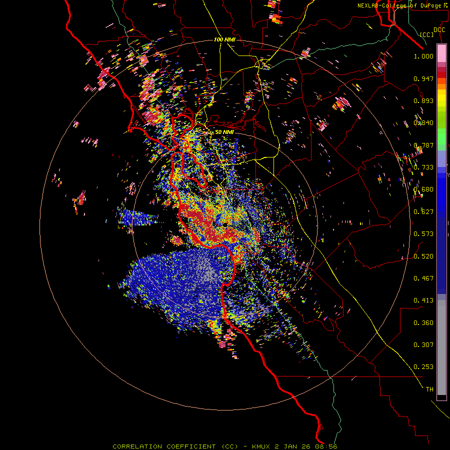This screenshot has height=450, width=450.
Task: Click the 0.733 scale value
Action: click(423, 167)
